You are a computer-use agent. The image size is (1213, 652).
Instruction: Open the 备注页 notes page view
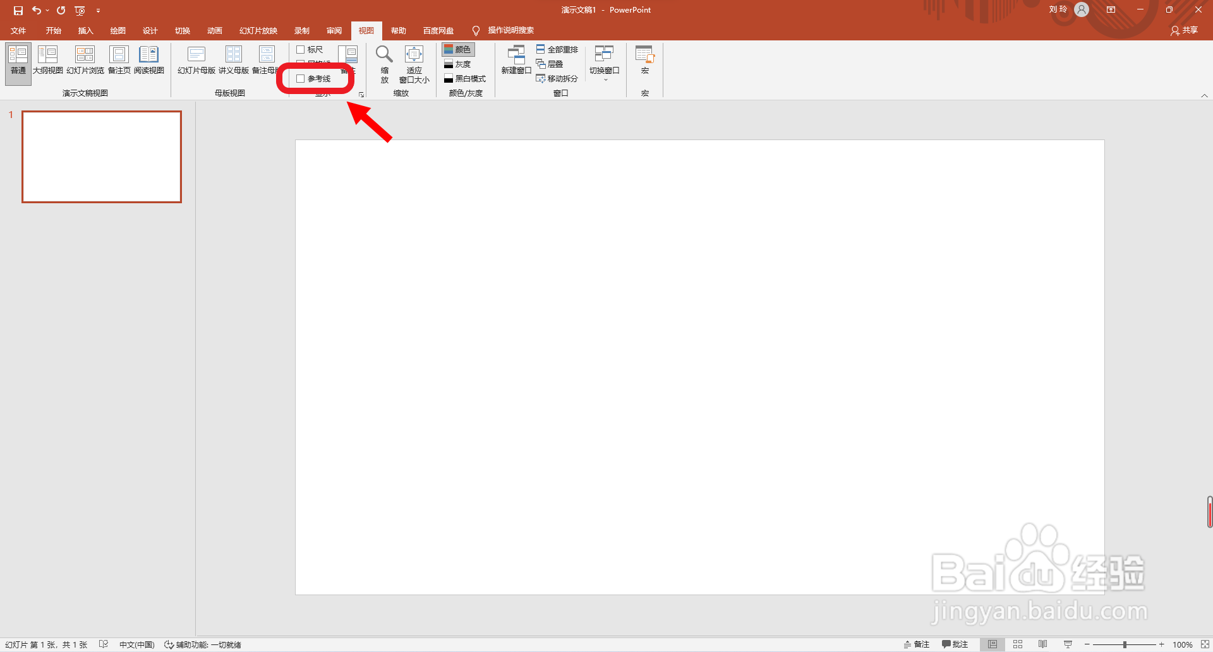point(119,61)
